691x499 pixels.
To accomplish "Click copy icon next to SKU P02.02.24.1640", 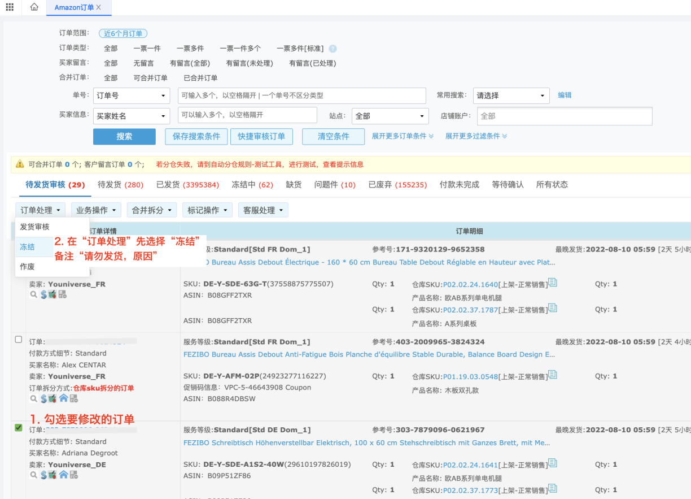I will point(553,283).
